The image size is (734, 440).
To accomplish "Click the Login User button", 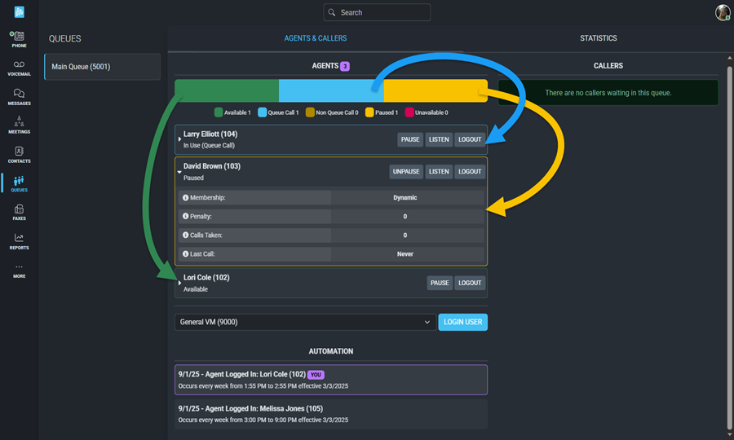I will click(462, 322).
